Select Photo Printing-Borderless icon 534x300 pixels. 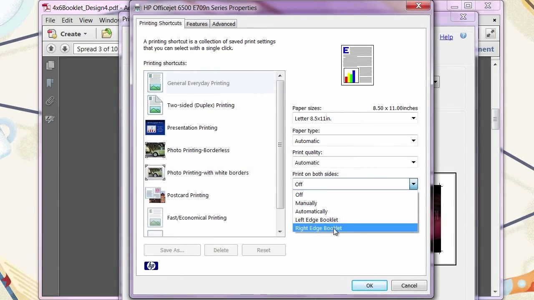click(x=155, y=150)
